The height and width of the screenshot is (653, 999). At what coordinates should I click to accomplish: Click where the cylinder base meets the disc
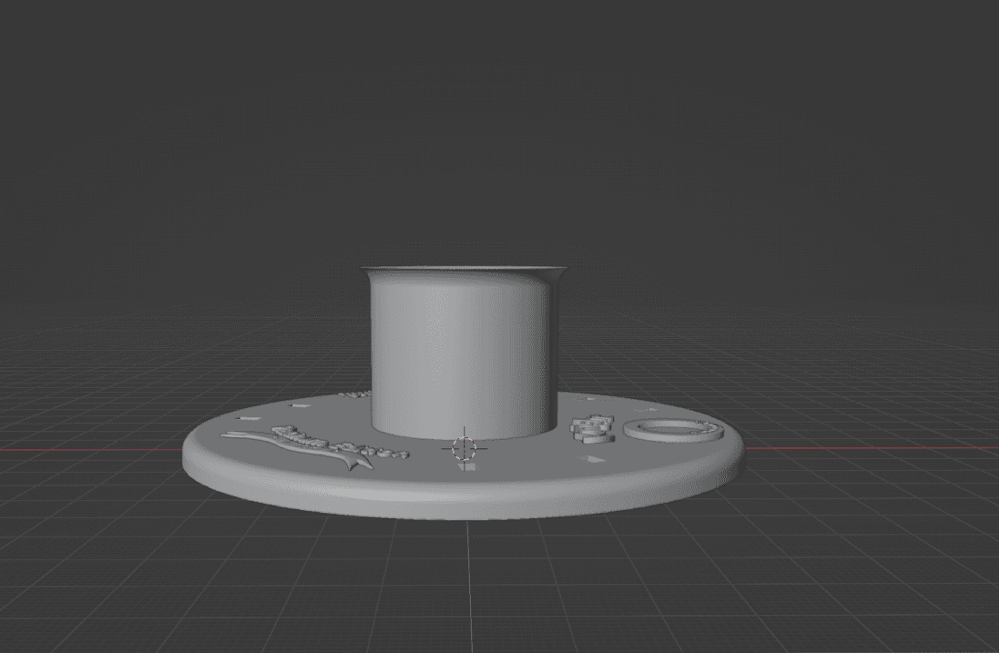tap(464, 437)
